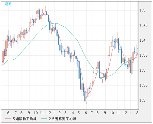
Task: Click the 1.35 price axis label
Action: pos(143,55)
